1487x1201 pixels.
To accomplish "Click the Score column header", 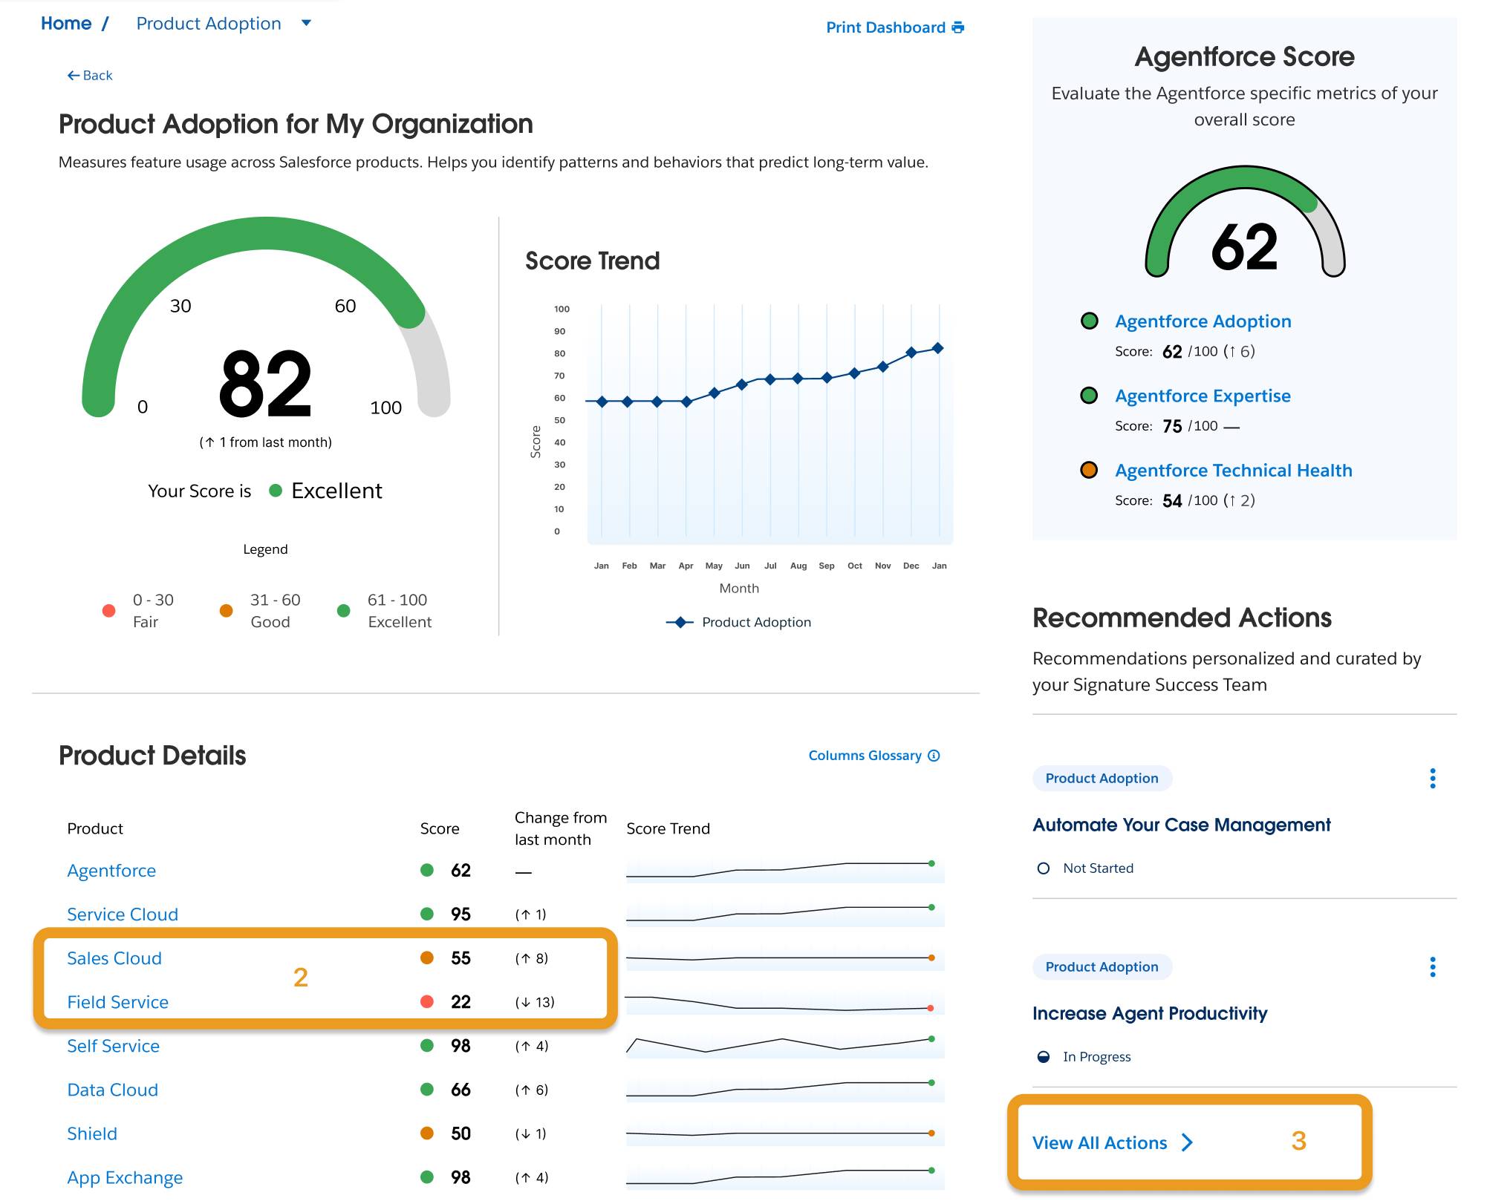I will (440, 828).
